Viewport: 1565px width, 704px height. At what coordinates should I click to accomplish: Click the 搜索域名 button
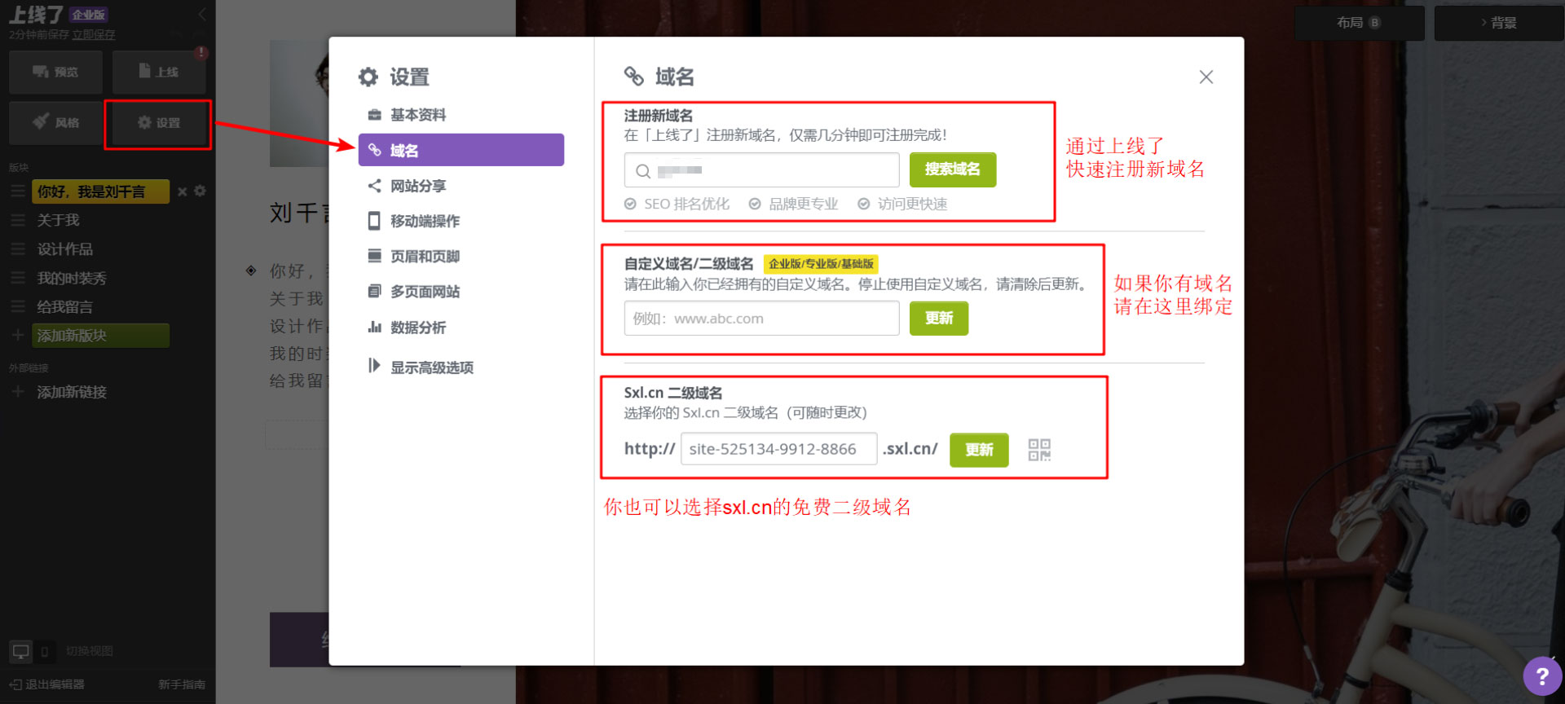953,169
